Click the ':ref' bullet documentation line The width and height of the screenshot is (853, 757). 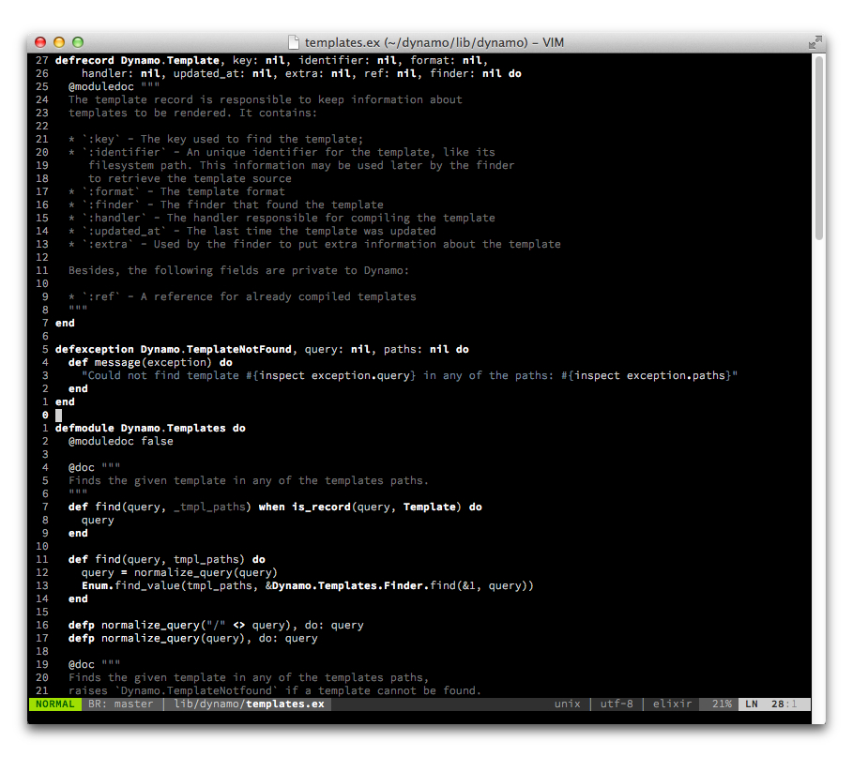point(242,297)
